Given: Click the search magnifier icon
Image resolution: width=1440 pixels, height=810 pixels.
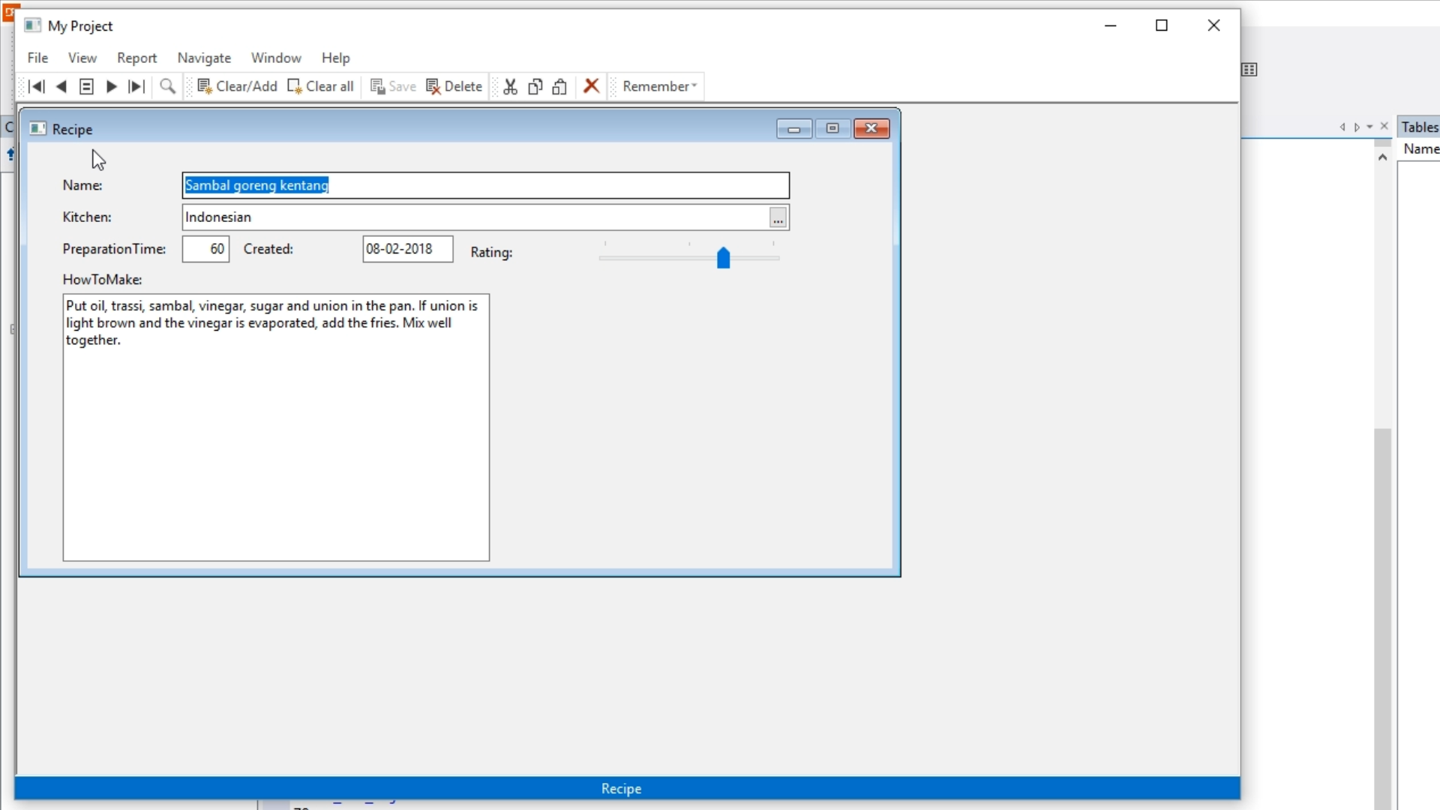Looking at the screenshot, I should (x=168, y=86).
